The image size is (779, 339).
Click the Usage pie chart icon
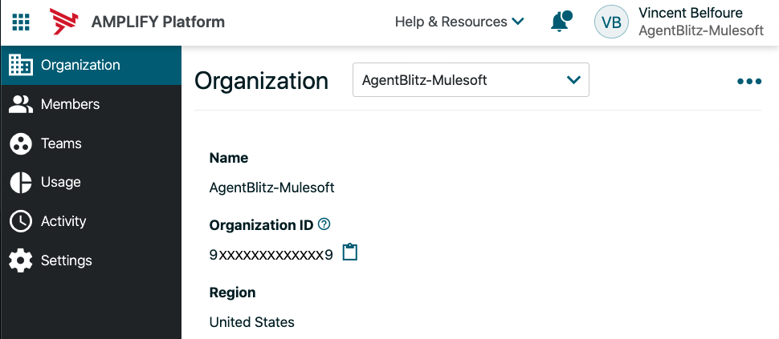click(x=21, y=183)
